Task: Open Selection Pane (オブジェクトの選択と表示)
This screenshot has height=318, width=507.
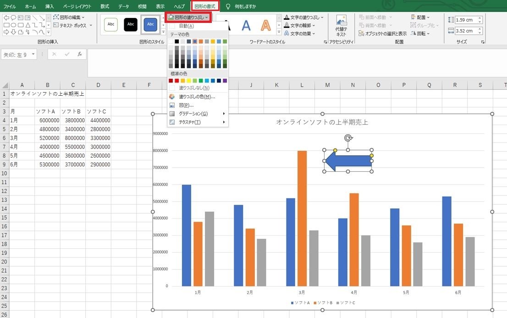Action: (x=383, y=33)
